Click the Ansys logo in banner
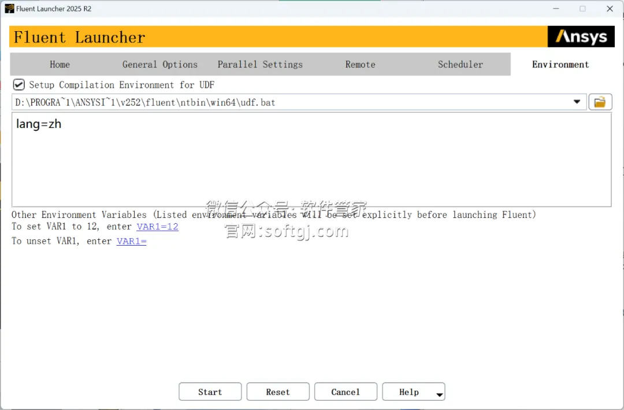 coord(581,36)
